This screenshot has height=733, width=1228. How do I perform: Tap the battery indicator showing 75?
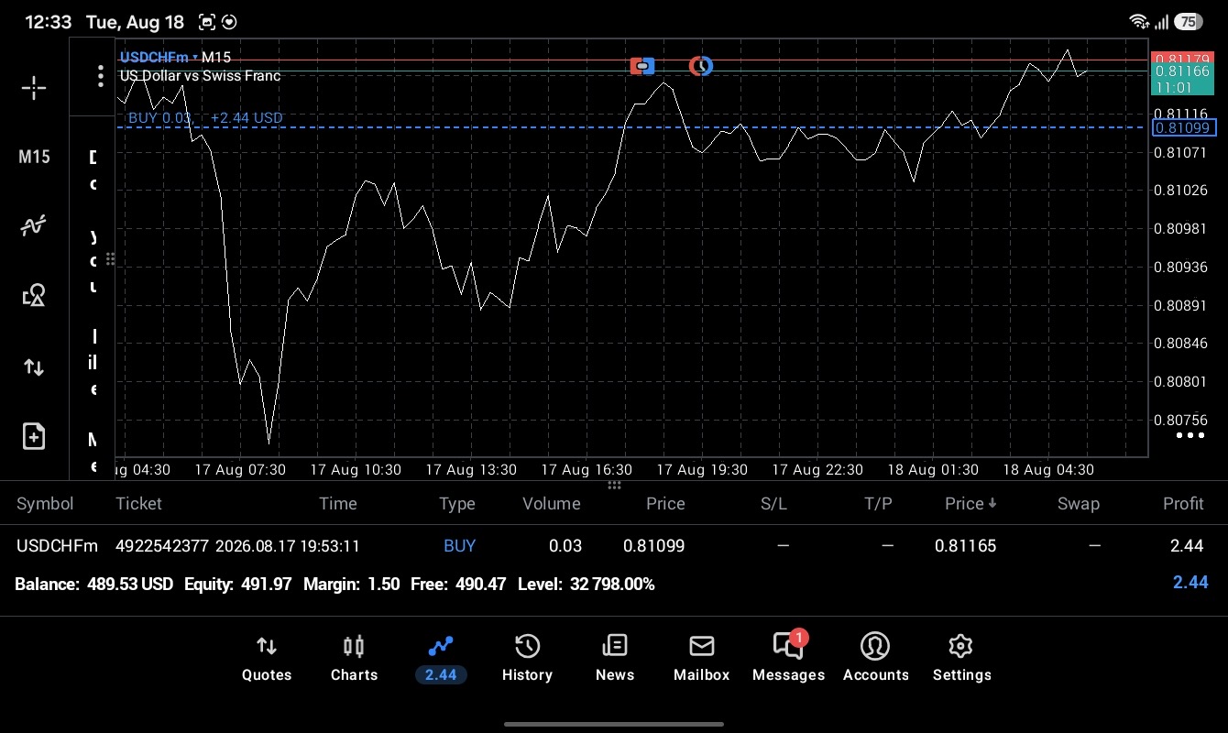click(x=1189, y=21)
